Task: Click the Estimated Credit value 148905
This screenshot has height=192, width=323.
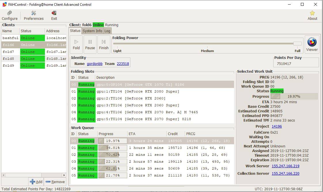Action: (276, 111)
